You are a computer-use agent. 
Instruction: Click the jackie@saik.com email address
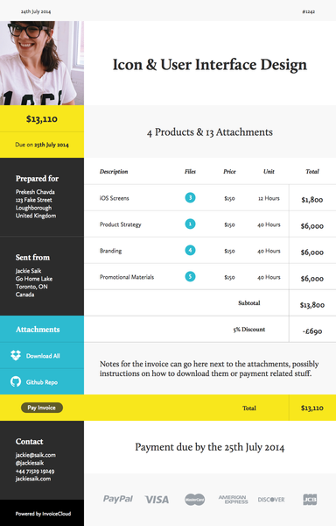click(36, 455)
